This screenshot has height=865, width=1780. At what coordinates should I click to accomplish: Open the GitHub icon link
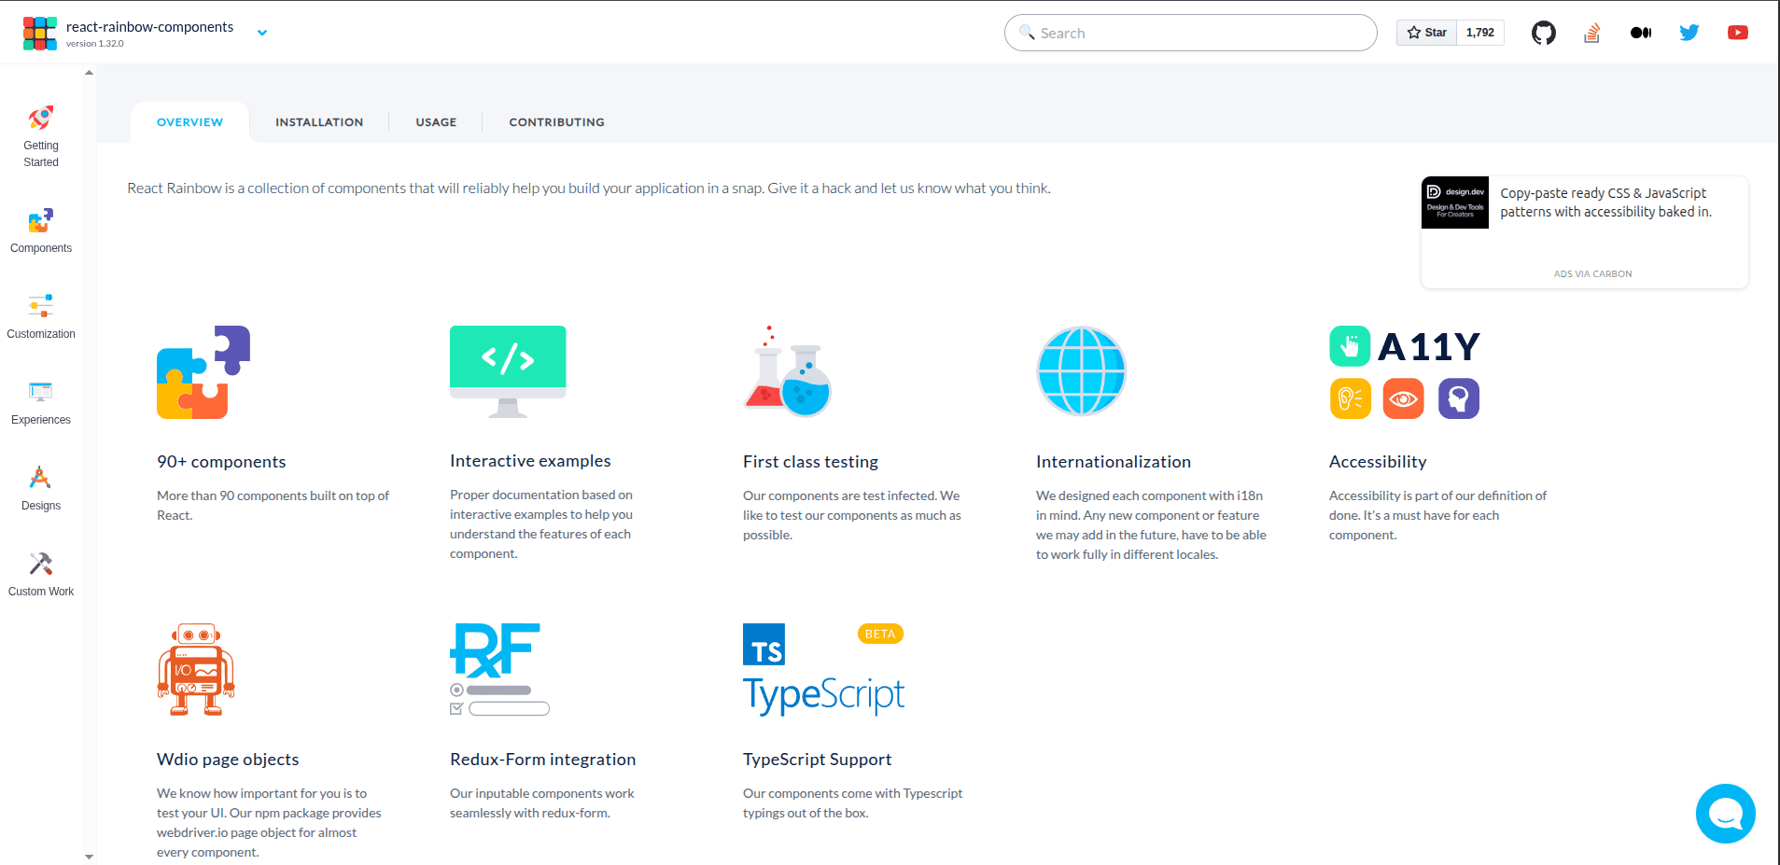coord(1544,33)
